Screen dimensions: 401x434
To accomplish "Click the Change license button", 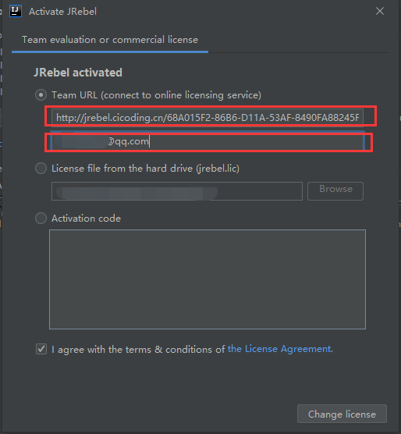I will (342, 414).
